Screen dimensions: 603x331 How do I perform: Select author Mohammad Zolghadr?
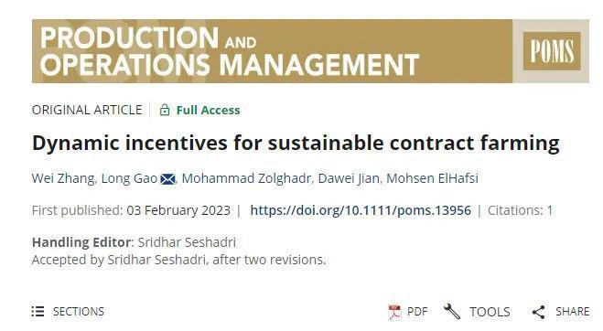coord(246,178)
